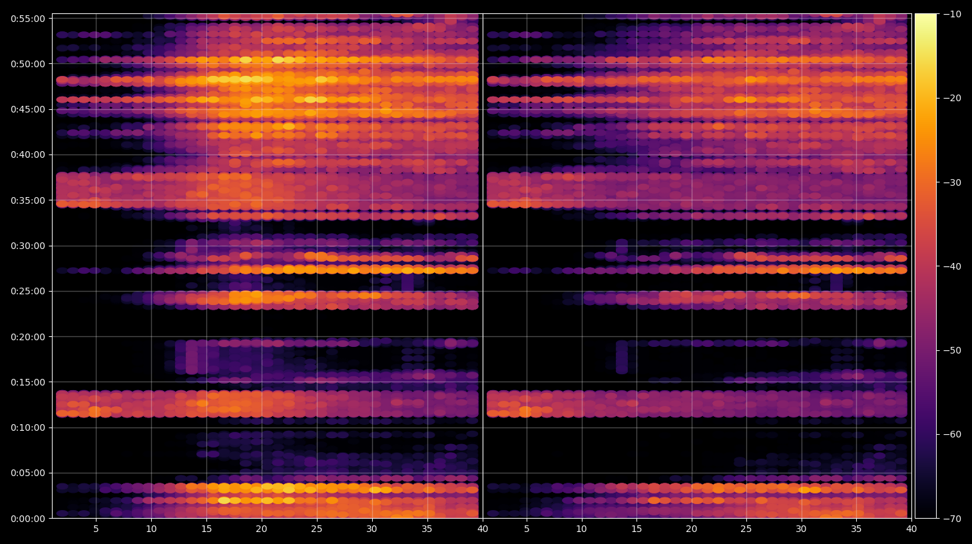Viewport: 972px width, 544px height.
Task: Click the 0:40:00 time axis label
Action: [28, 154]
